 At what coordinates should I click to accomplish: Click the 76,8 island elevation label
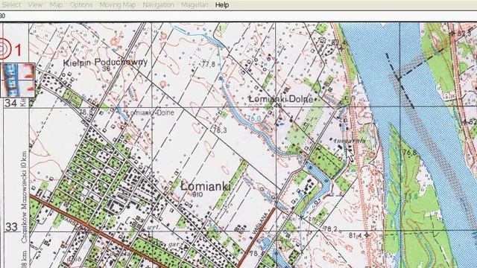(409, 153)
